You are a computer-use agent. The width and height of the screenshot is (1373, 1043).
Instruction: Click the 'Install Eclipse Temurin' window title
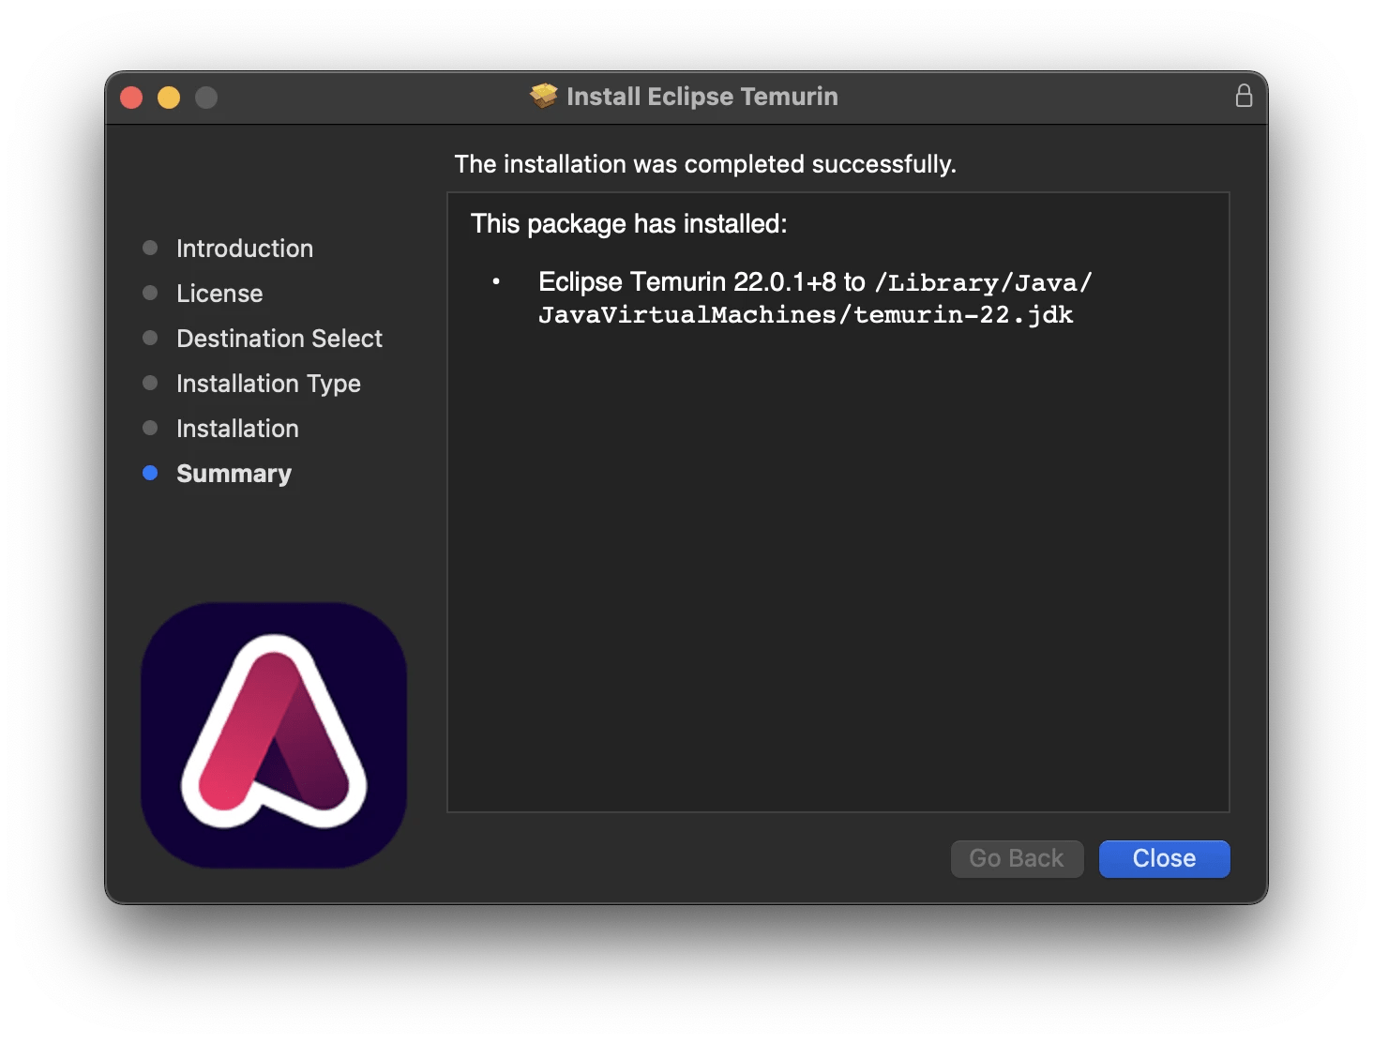click(702, 97)
